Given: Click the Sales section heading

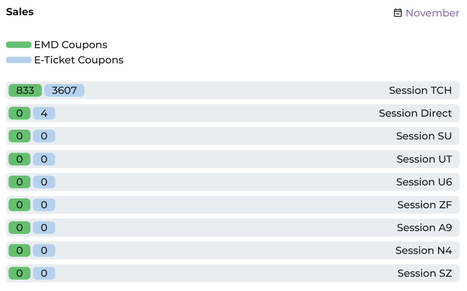Looking at the screenshot, I should click(x=20, y=12).
